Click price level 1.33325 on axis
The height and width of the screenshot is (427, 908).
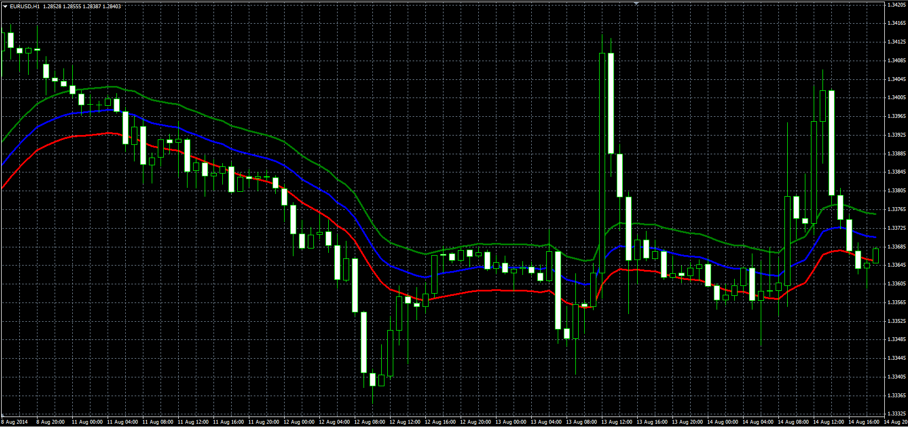click(x=897, y=414)
